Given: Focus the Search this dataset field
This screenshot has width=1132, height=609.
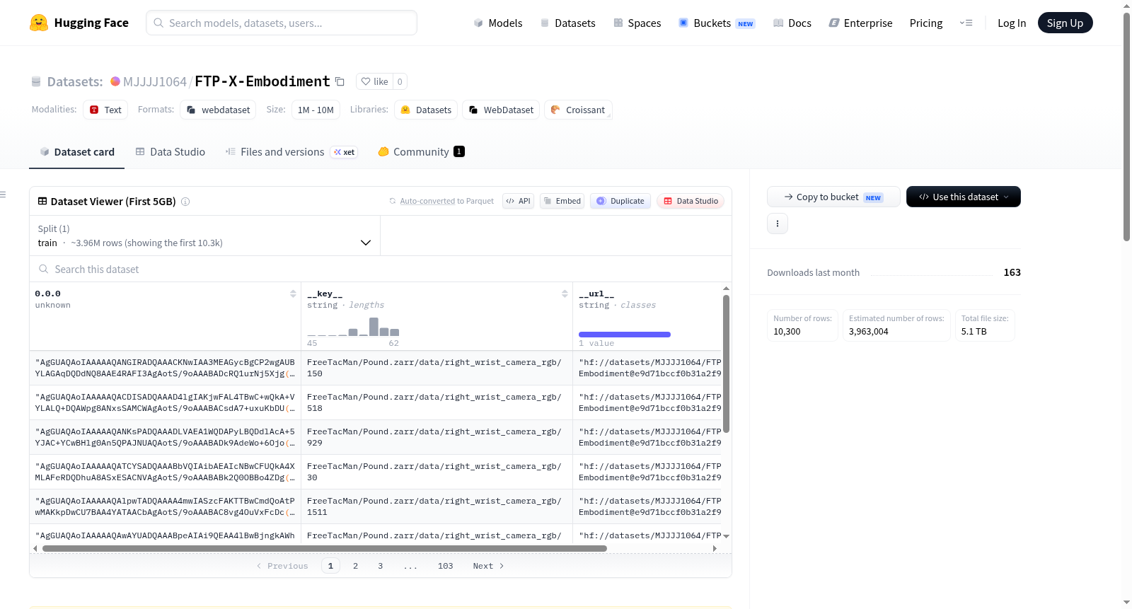Looking at the screenshot, I should tap(381, 269).
